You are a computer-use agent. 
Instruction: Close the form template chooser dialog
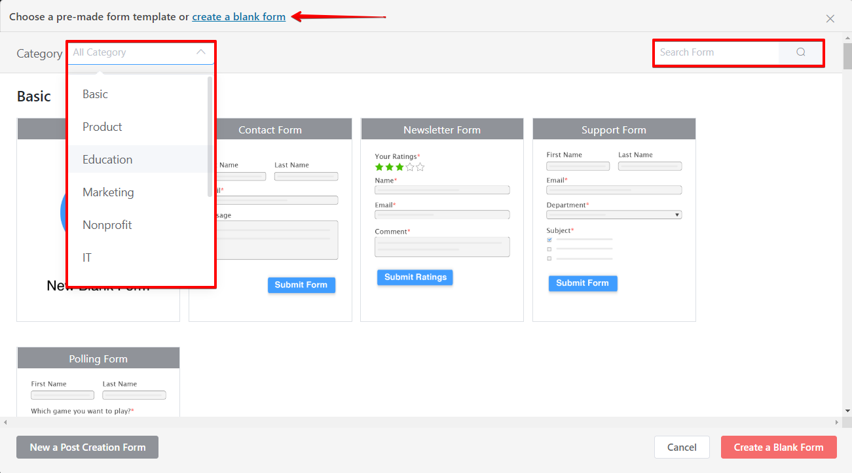click(830, 18)
